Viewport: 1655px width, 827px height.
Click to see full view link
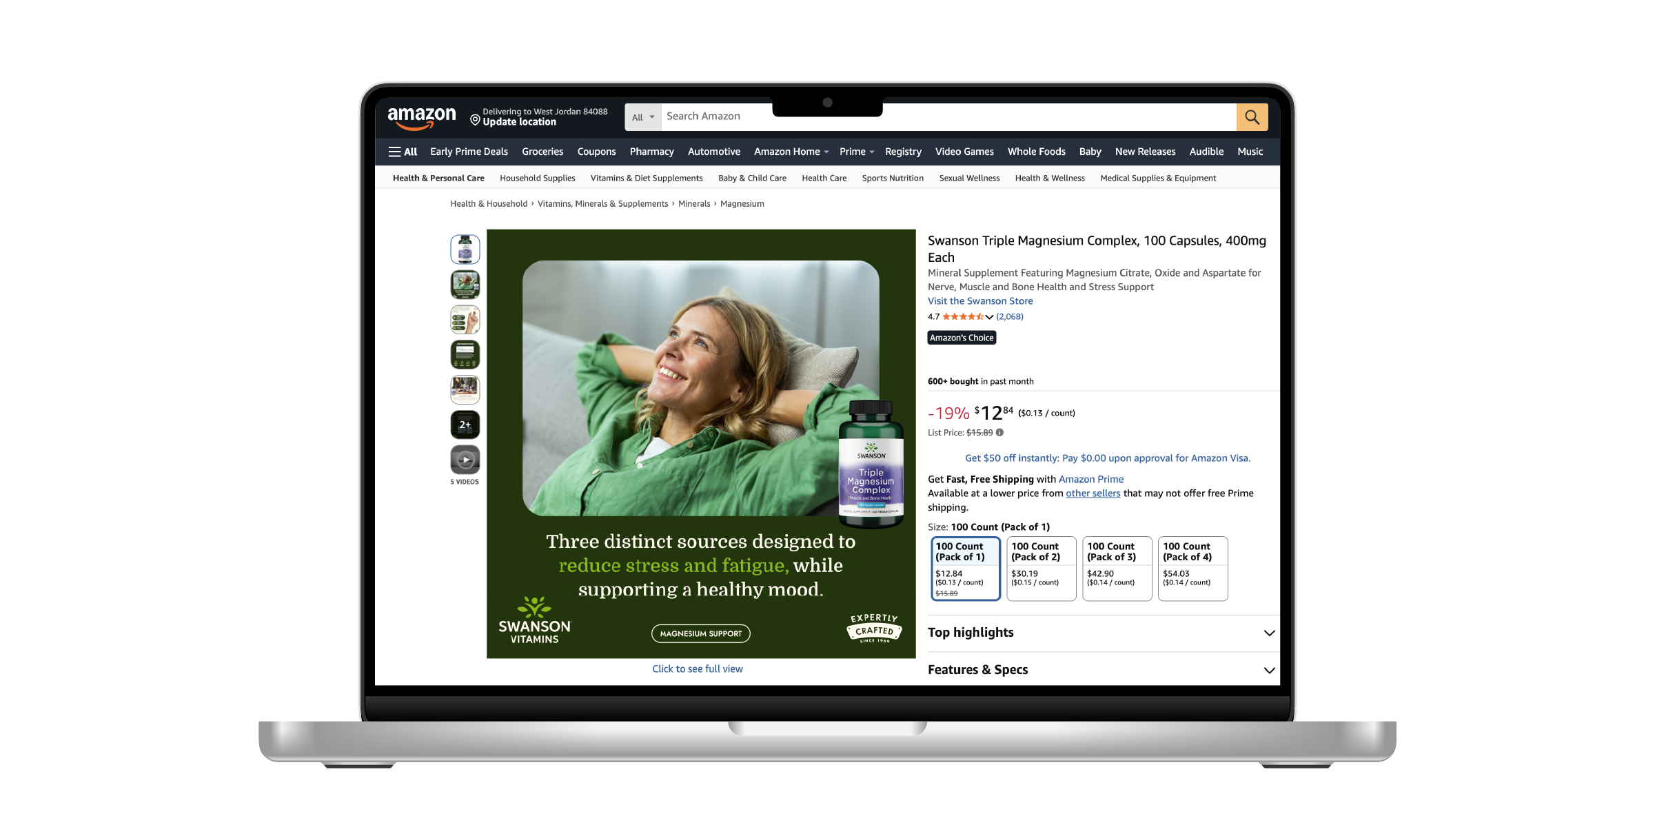(698, 669)
